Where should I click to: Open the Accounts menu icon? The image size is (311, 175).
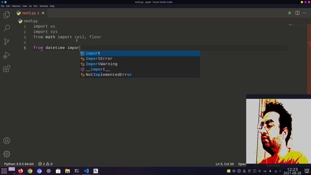pyautogui.click(x=6, y=140)
